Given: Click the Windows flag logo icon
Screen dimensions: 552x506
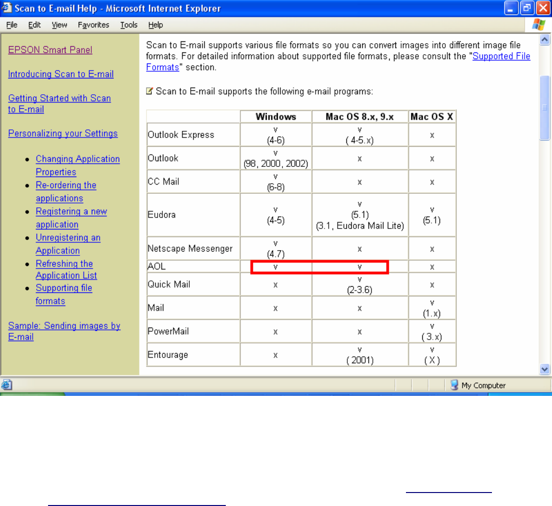Looking at the screenshot, I should coord(538,25).
